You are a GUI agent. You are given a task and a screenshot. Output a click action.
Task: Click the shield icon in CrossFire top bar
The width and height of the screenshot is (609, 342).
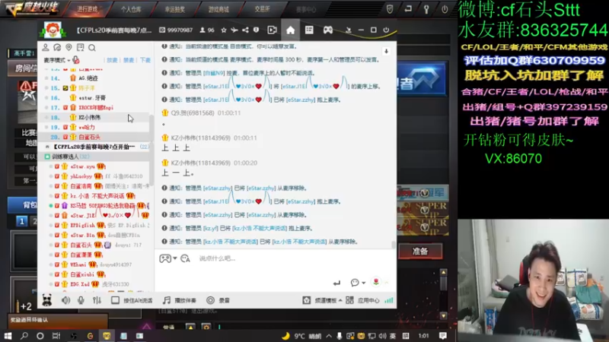coord(390,9)
